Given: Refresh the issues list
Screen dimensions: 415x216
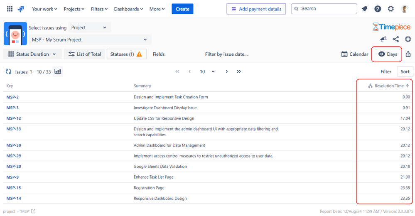Looking at the screenshot, I should click(8, 71).
